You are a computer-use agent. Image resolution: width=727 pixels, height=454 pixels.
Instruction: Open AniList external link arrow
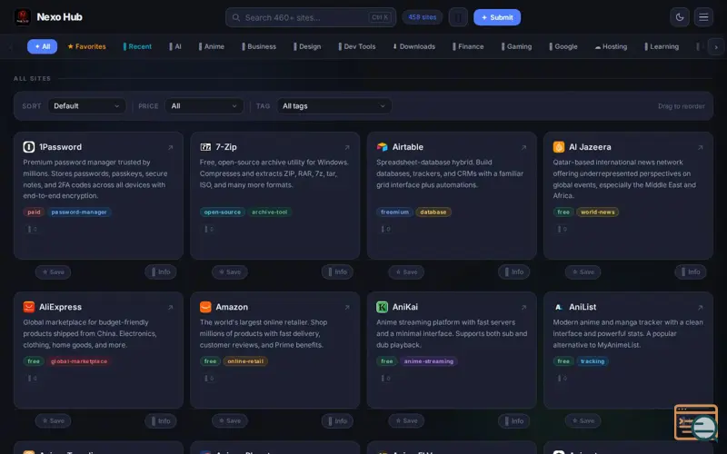(x=700, y=307)
